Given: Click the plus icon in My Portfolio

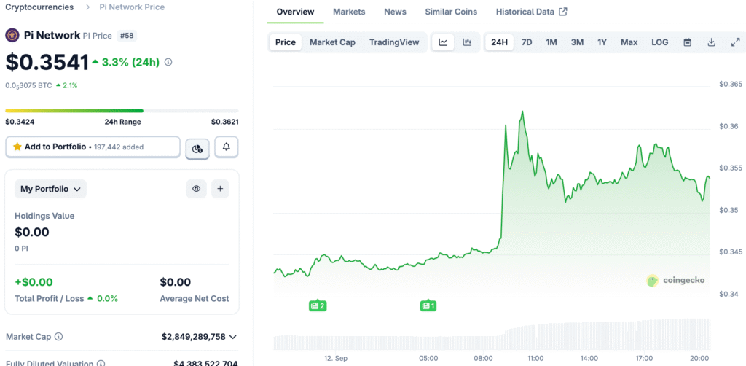Looking at the screenshot, I should tap(220, 189).
